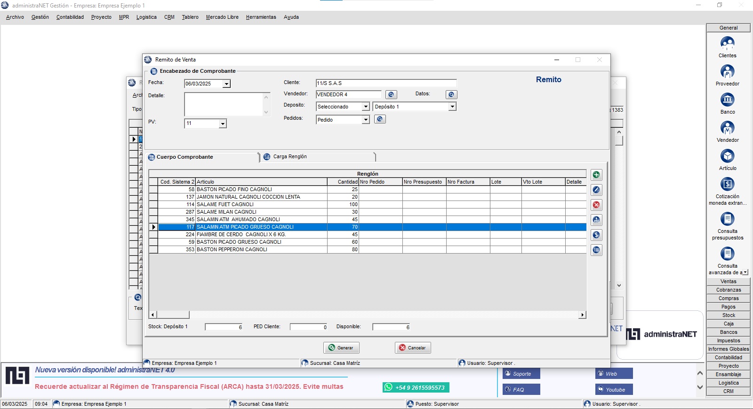Switch to the Carga Renglón tab
The width and height of the screenshot is (753, 409).
click(x=319, y=157)
